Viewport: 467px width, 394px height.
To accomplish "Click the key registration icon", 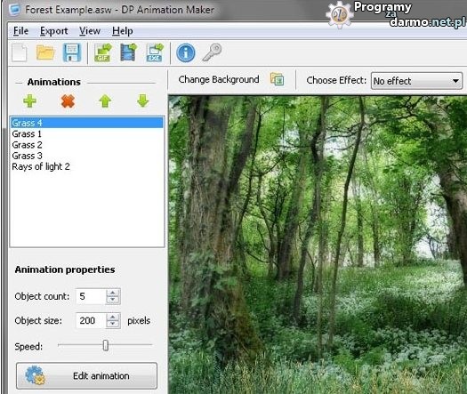I will (212, 52).
